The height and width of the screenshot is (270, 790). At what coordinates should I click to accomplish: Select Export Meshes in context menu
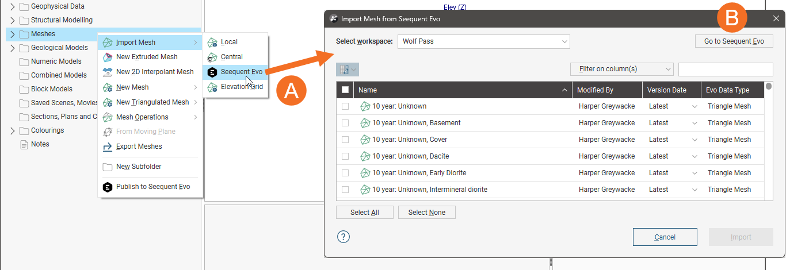tap(150, 146)
